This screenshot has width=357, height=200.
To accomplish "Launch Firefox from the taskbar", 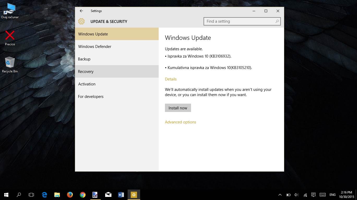I will [70, 195].
